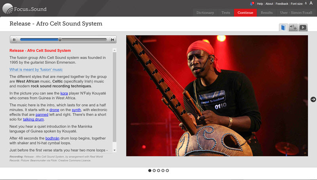Screen dimensions: 317x180
Task: Restart the track with the skip-back button
Action: point(112,40)
